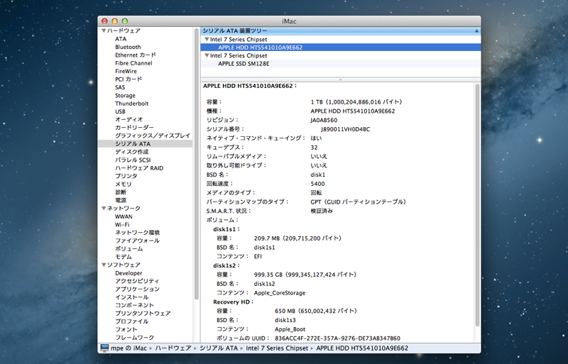Screen dimensions: 568x364
Task: Click Intel 7 Series Chipset in path bar
Action: click(x=277, y=348)
